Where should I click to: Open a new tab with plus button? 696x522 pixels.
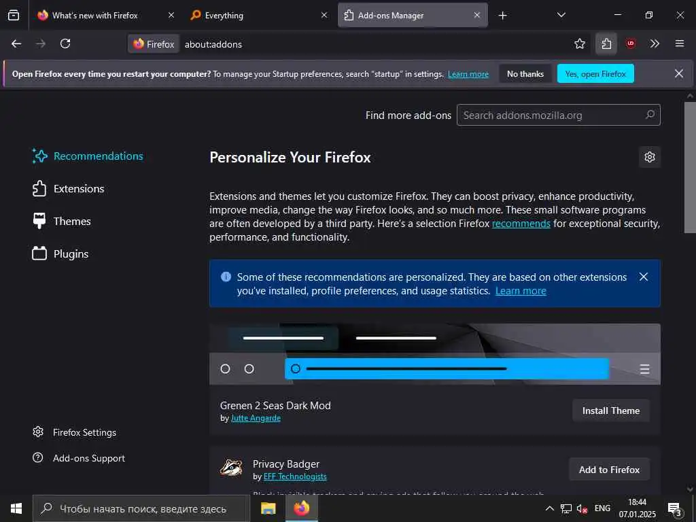[x=502, y=16]
